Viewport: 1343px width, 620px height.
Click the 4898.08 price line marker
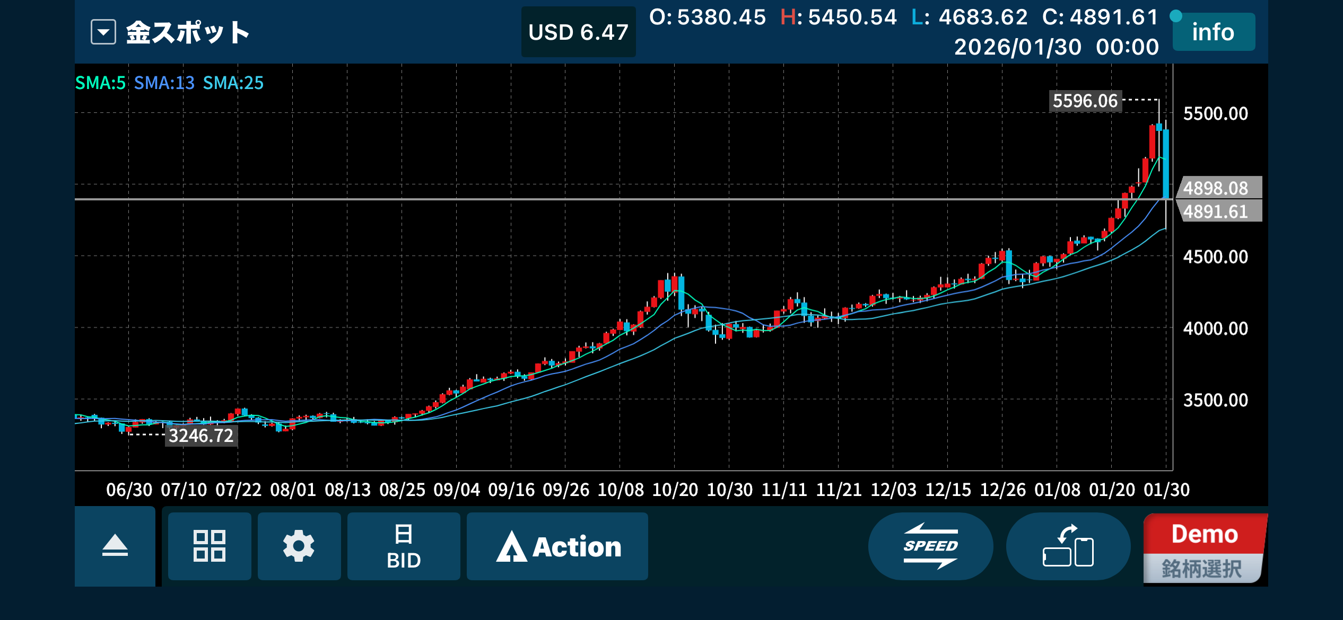tap(1218, 188)
